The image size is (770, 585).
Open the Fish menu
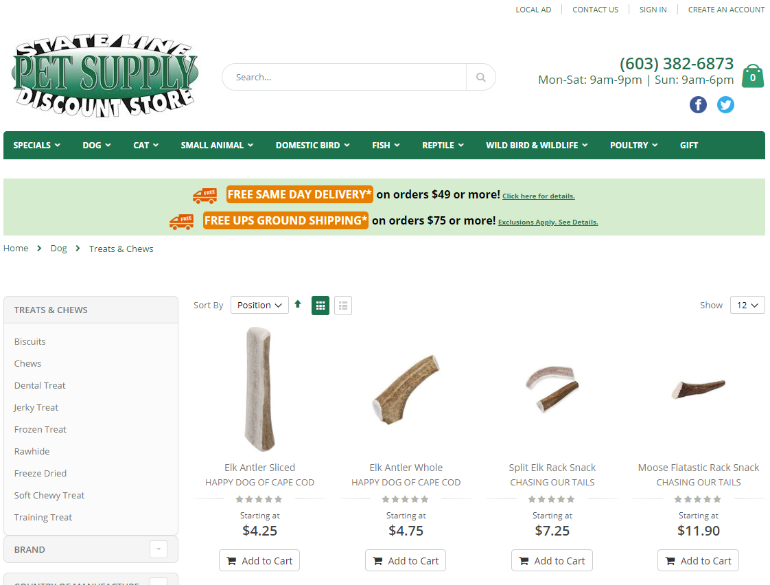coord(386,146)
